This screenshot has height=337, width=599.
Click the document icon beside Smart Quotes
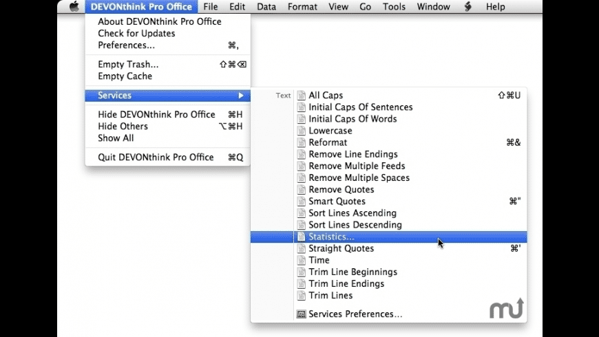pos(301,202)
